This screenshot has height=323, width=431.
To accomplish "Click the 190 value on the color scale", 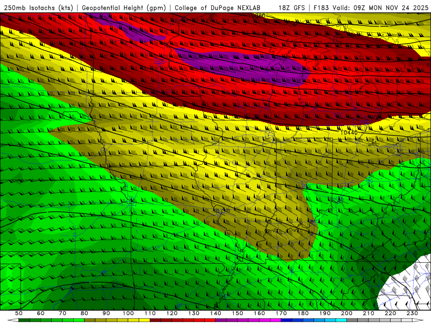I will [x=325, y=313].
